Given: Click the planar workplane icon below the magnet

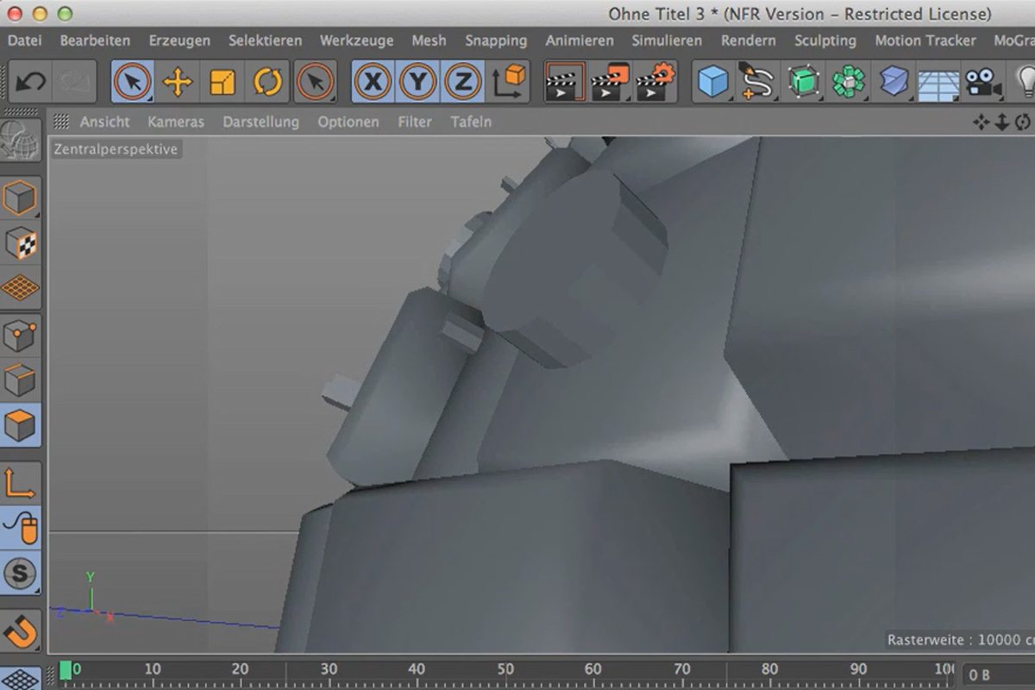Looking at the screenshot, I should (x=20, y=677).
